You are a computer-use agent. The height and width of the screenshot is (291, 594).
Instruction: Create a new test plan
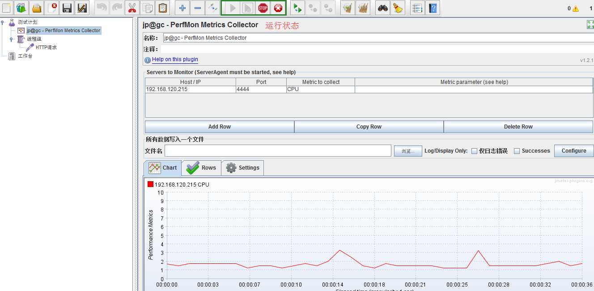[x=7, y=8]
